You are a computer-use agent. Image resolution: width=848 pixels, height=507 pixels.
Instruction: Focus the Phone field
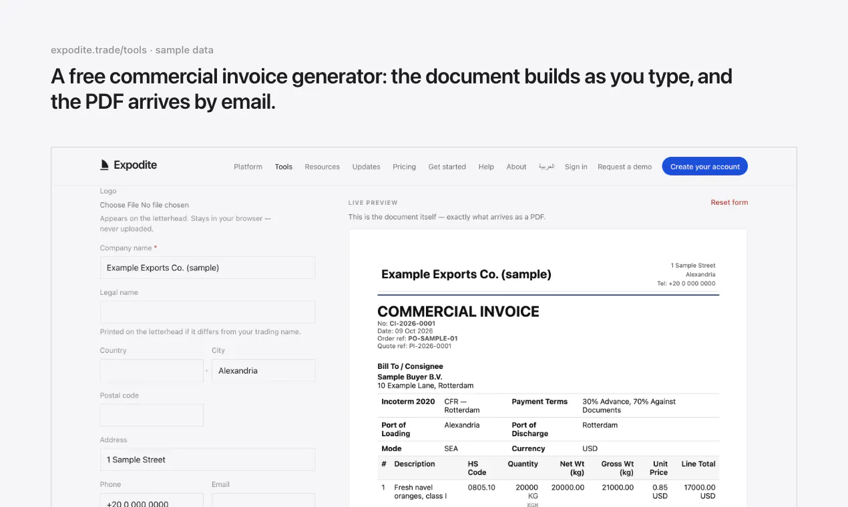[152, 500]
